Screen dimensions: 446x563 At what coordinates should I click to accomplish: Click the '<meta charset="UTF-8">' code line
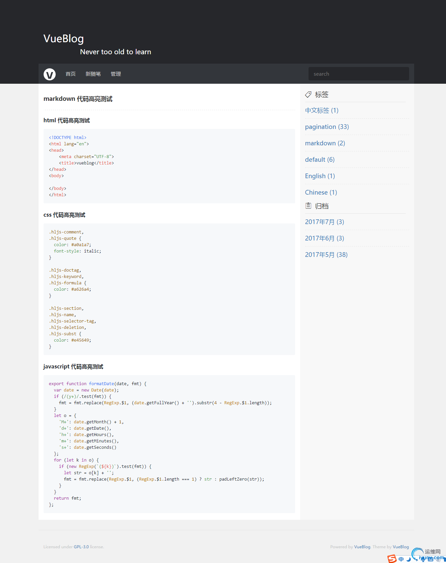coord(87,157)
